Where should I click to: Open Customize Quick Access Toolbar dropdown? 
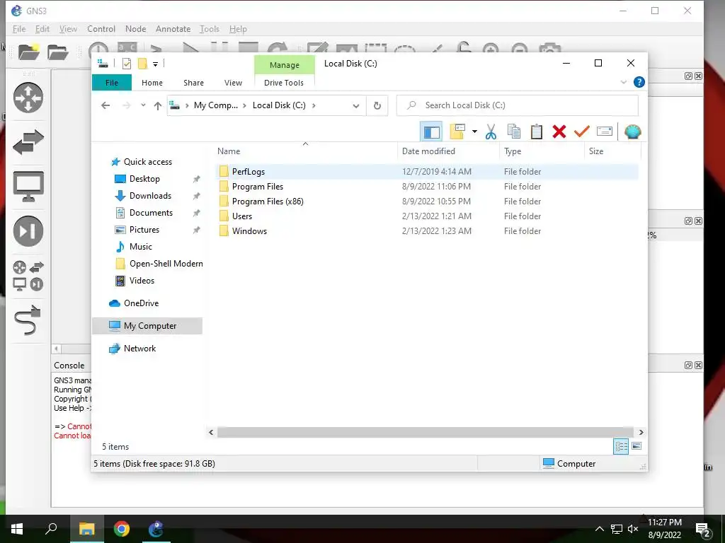tap(155, 64)
